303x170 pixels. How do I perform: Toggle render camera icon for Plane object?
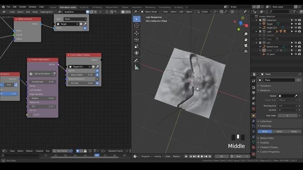click(299, 51)
